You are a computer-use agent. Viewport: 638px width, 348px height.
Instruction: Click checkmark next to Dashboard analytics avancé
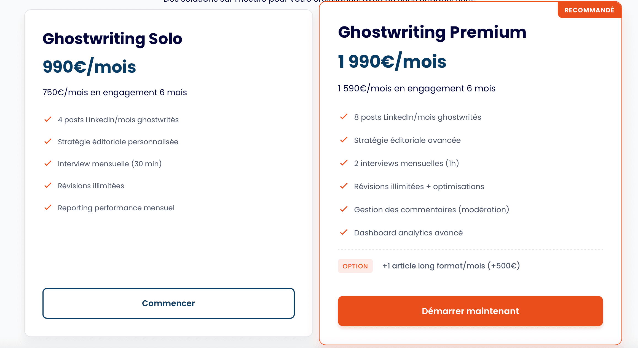pos(344,232)
